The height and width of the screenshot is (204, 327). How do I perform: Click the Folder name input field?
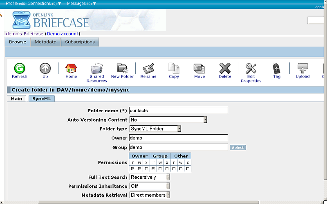point(178,111)
